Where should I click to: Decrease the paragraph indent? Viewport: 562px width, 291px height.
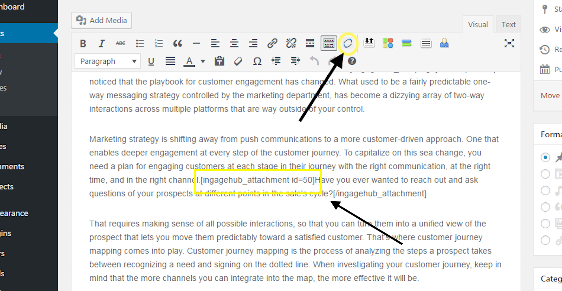coord(276,61)
